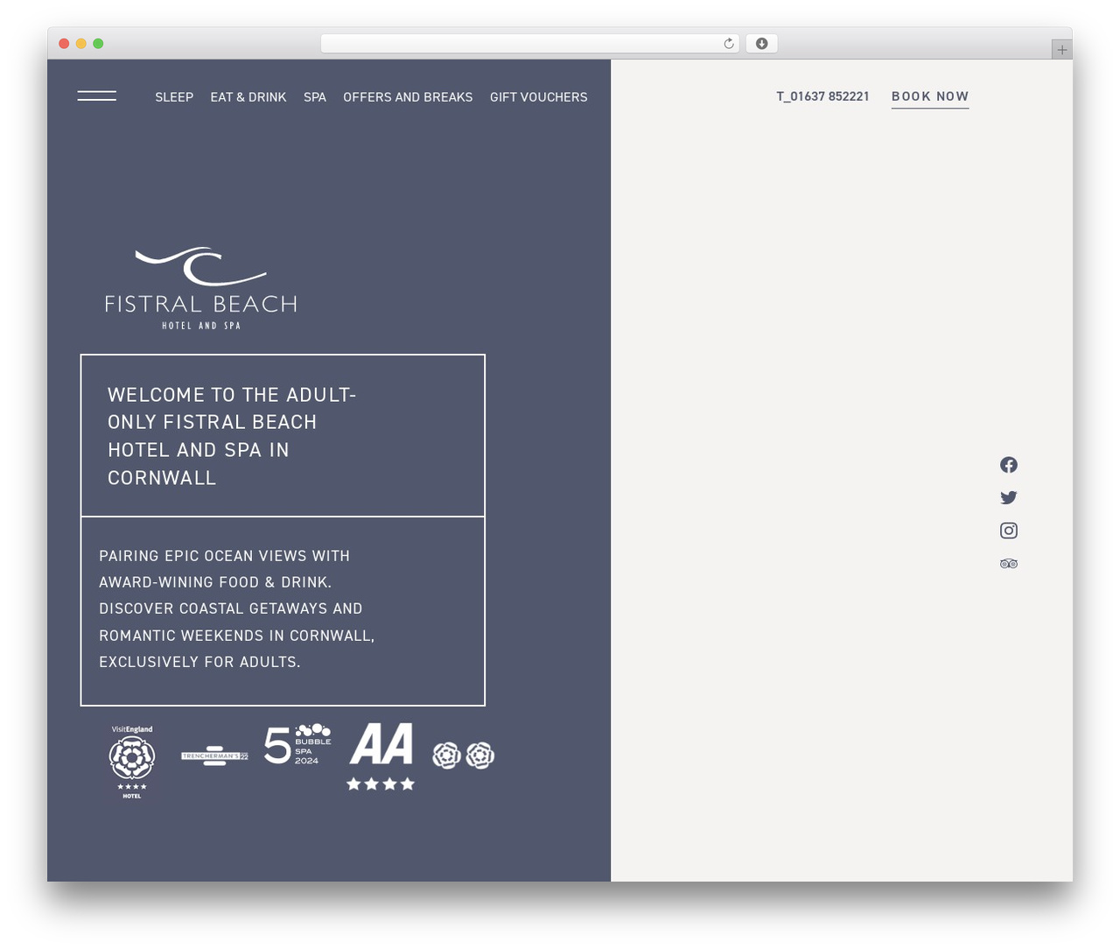
Task: Click the browser download icon
Action: (761, 44)
